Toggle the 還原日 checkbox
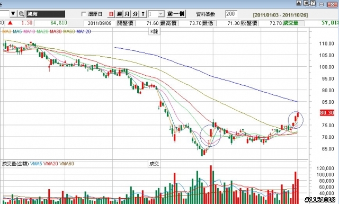Viewport: 339px width, 204px height. coord(84,14)
